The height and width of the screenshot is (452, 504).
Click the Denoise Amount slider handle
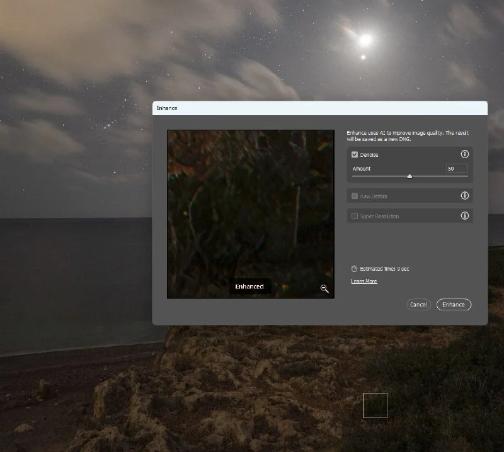coord(409,177)
